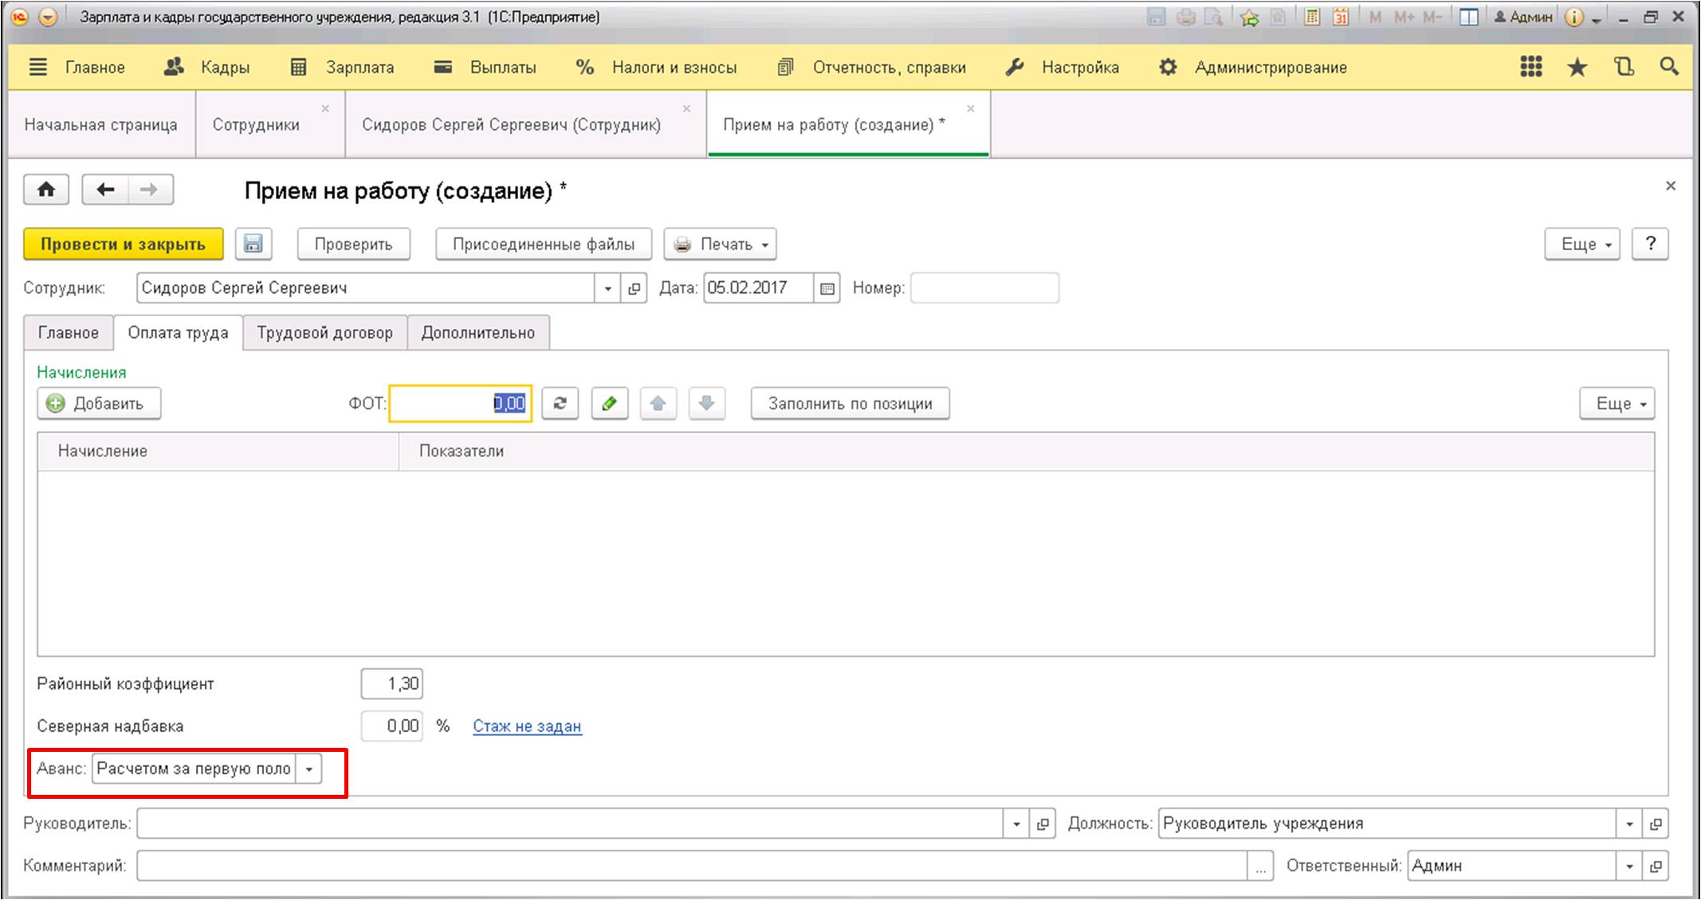
Task: Open the Calculator icon in the title bar
Action: pos(1312,17)
